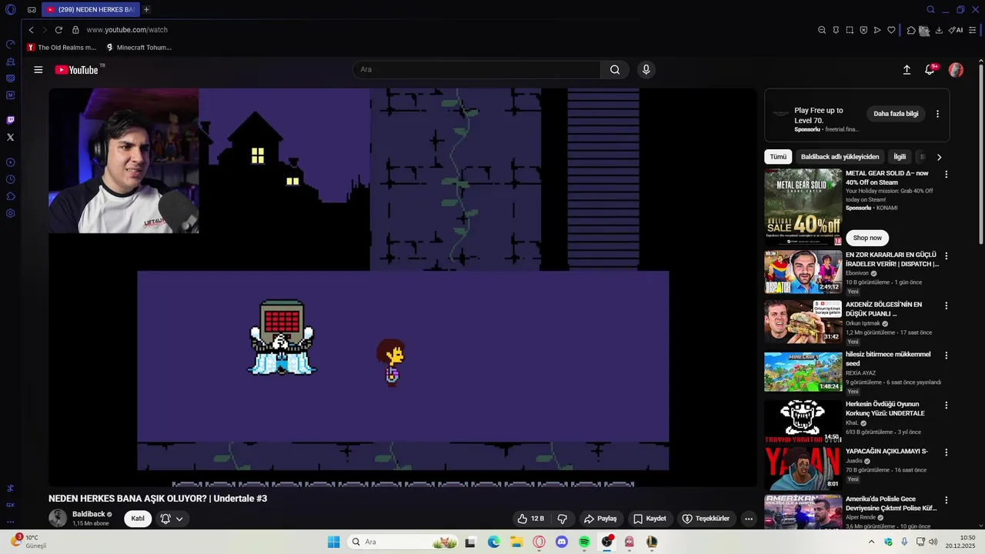Open more actions ellipsis under the video

coord(748,519)
